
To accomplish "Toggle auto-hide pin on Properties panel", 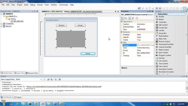I will pyautogui.click(x=150, y=11).
